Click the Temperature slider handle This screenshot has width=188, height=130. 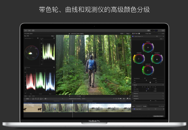[145, 78]
